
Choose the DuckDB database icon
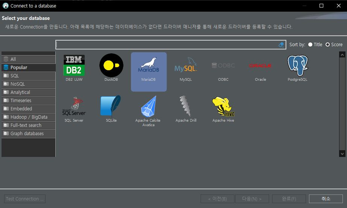(111, 65)
